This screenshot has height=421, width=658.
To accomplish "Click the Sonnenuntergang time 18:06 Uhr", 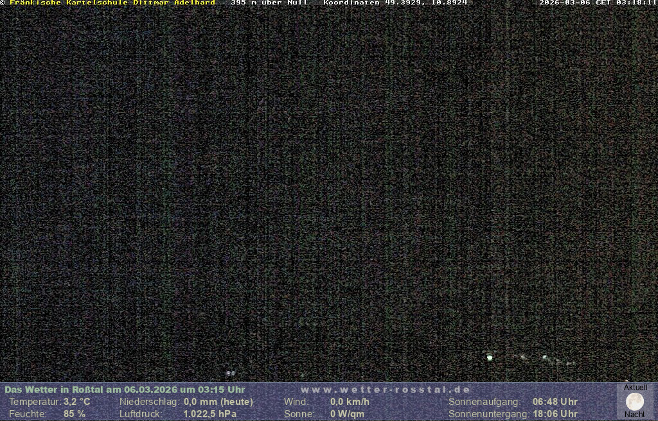I will (555, 414).
